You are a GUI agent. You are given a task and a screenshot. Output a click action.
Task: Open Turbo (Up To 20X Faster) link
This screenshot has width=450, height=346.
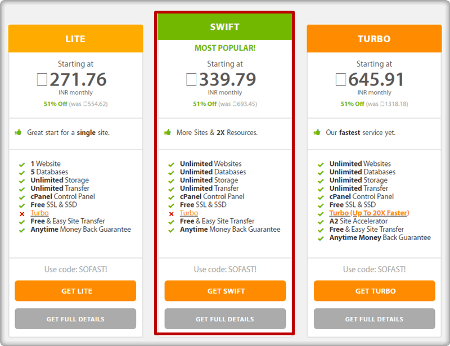(369, 213)
